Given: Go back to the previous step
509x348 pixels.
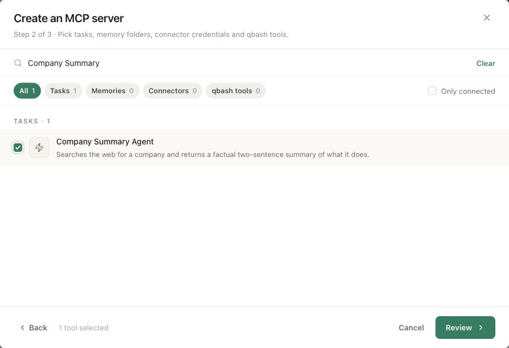Looking at the screenshot, I should [x=34, y=328].
